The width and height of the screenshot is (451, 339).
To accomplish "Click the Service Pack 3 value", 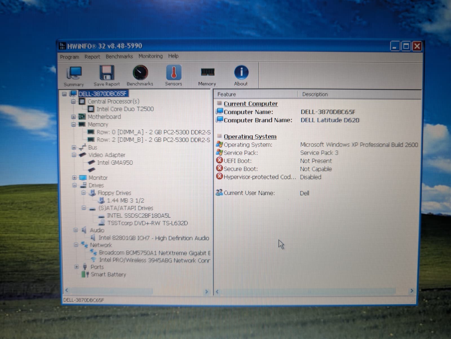I will pos(319,153).
